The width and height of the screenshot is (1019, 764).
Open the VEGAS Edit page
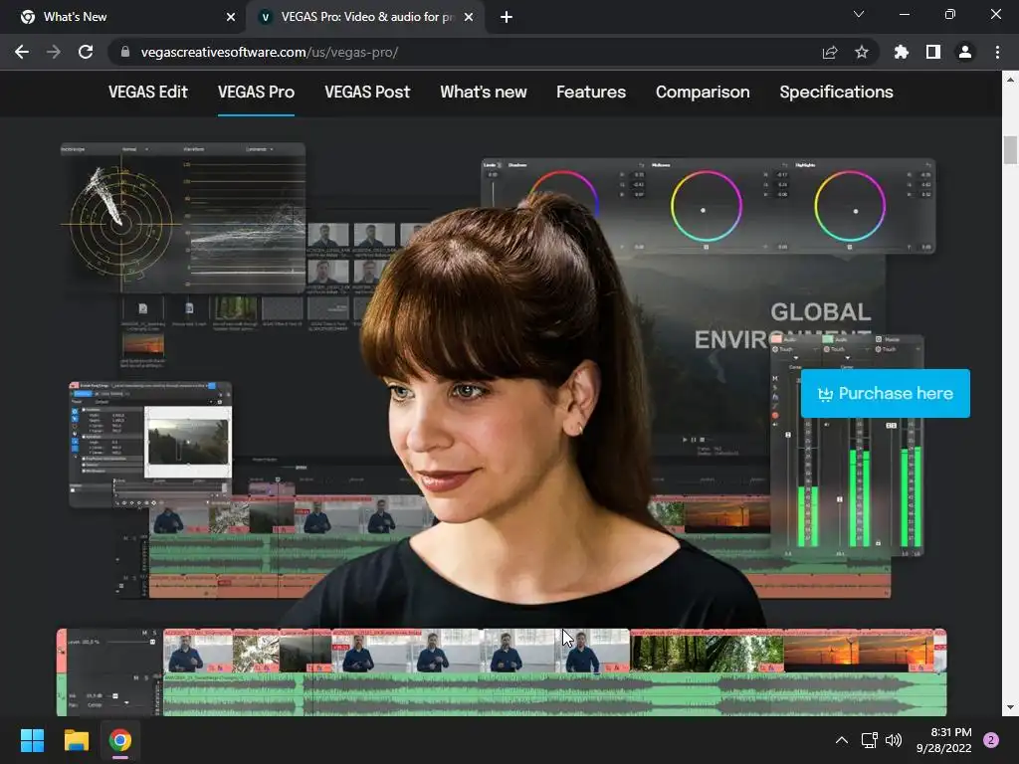148,93
